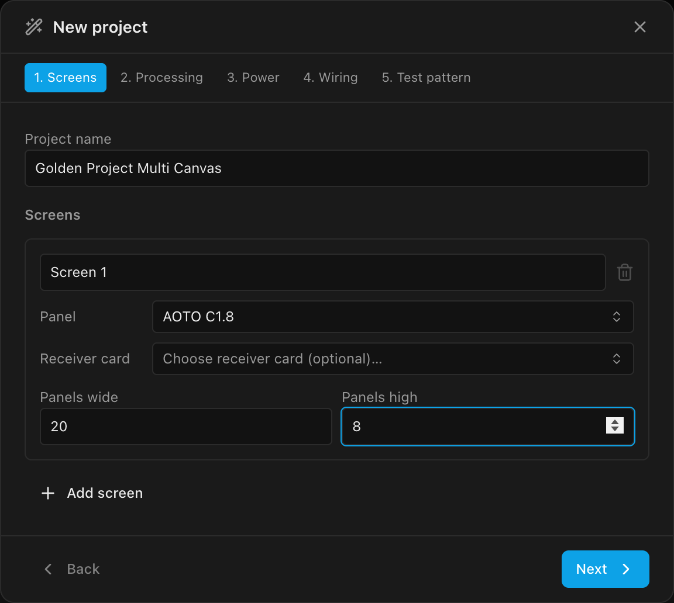Focus the Panels high field showing 8
Screen dimensions: 674x603
tap(487, 427)
